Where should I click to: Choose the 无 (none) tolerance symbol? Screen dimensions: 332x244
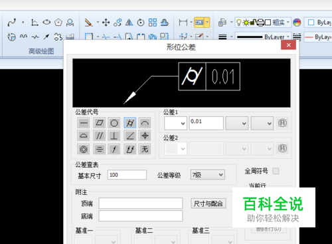click(145, 149)
